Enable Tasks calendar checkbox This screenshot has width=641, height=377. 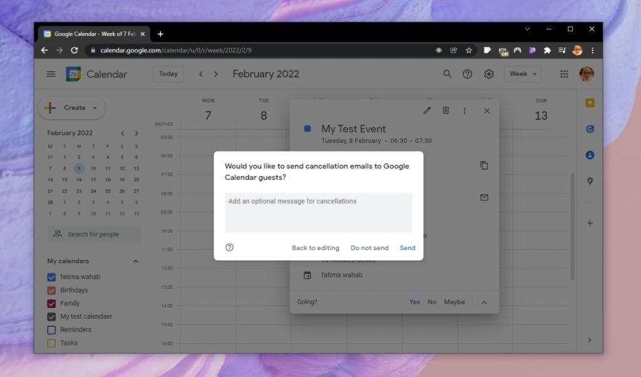pyautogui.click(x=51, y=343)
